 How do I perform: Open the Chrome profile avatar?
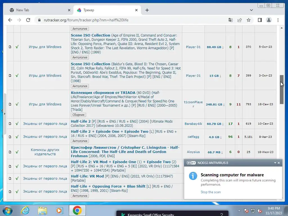point(269,20)
